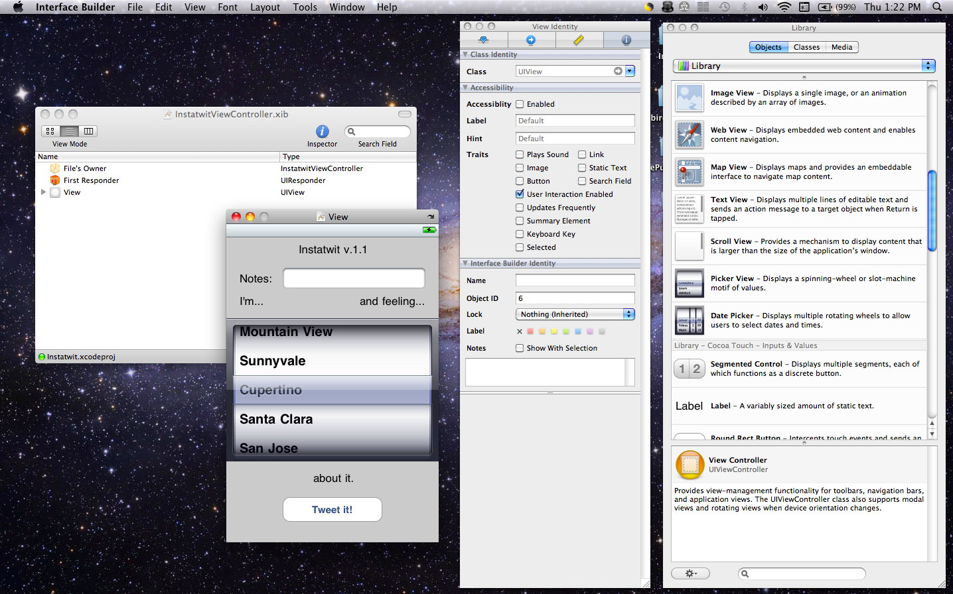
Task: Select the Image View library icon
Action: (x=690, y=97)
